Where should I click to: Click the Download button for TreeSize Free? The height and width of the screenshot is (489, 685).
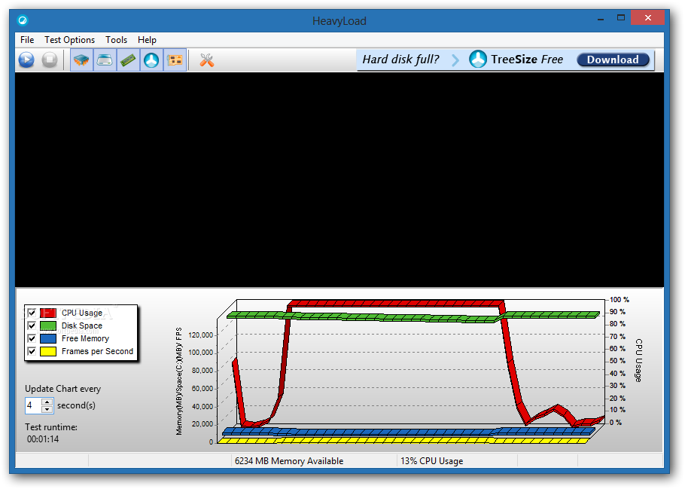pyautogui.click(x=613, y=60)
